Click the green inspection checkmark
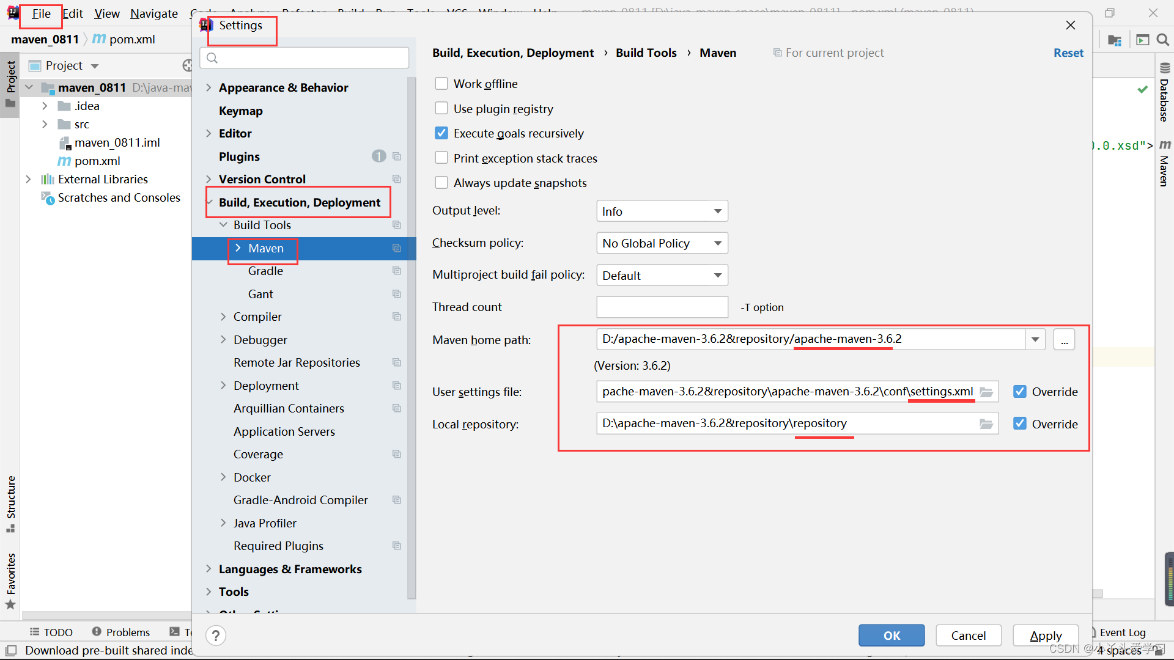The height and width of the screenshot is (660, 1174). (x=1142, y=89)
